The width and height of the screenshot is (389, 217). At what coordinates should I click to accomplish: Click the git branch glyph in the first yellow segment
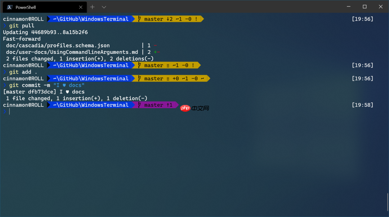139,19
